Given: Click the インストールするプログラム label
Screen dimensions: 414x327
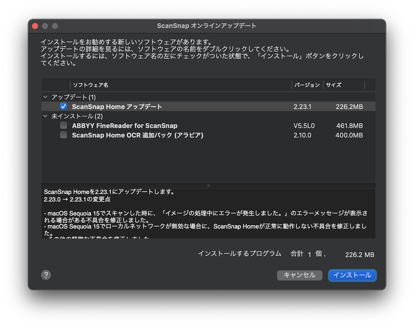Looking at the screenshot, I should [240, 254].
